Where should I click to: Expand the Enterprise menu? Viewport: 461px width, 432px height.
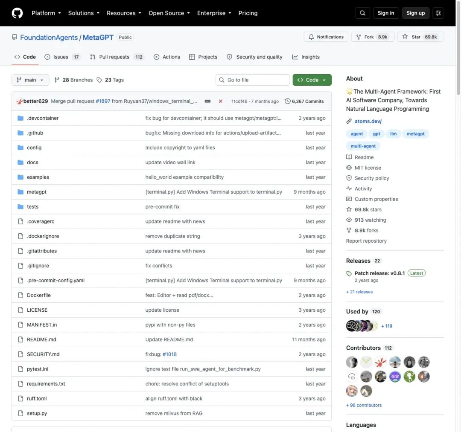click(x=214, y=13)
